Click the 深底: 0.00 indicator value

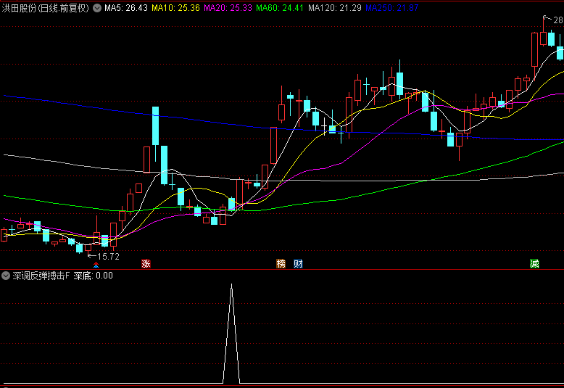point(94,276)
